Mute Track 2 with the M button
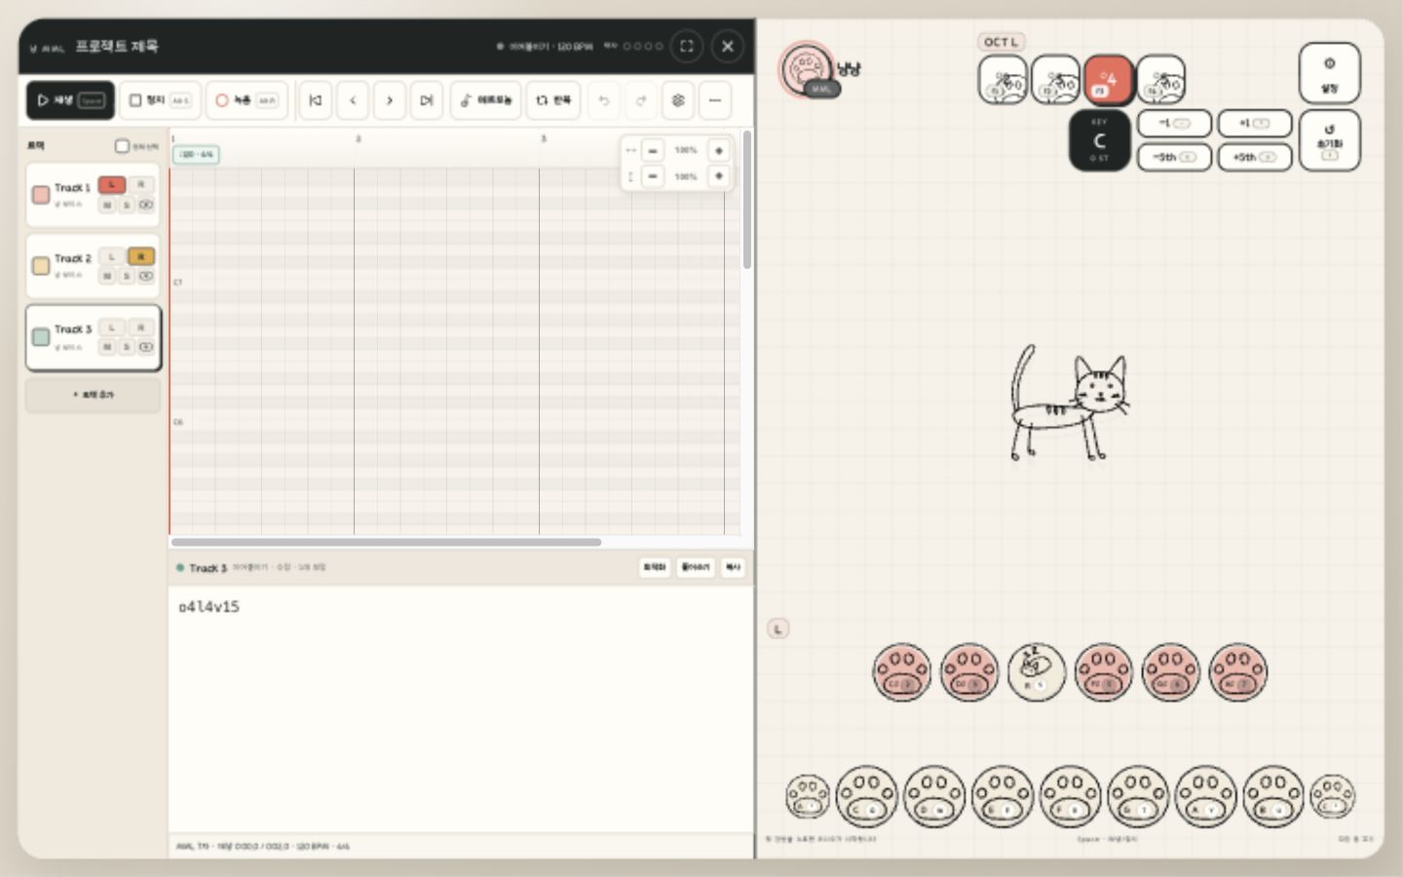The image size is (1403, 877). [x=107, y=276]
